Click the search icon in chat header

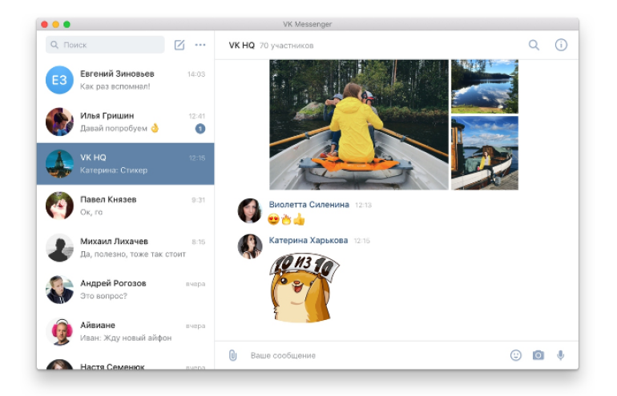534,45
